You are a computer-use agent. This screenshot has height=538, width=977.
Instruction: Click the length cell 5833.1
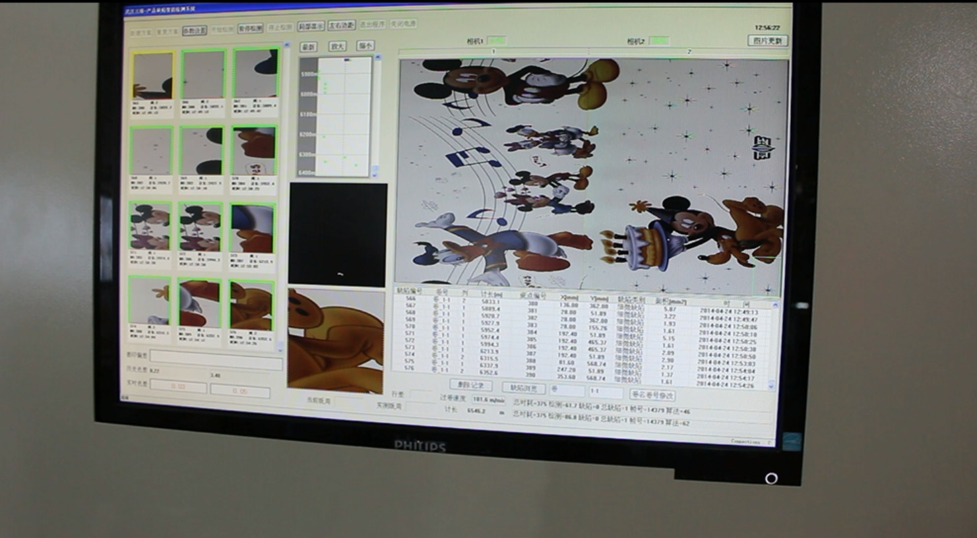click(x=490, y=302)
